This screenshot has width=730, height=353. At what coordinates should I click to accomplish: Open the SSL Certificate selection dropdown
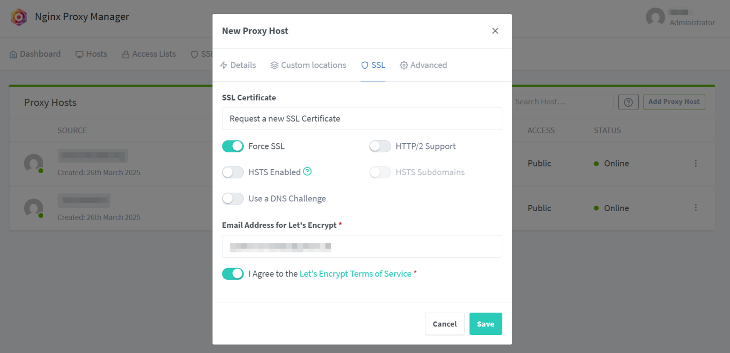[362, 119]
